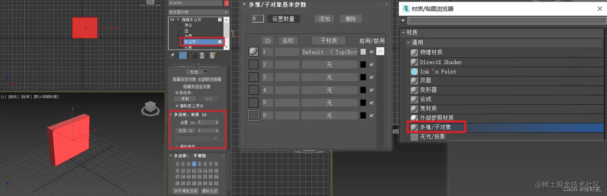Select 物理材质 sphere icon

(x=414, y=52)
